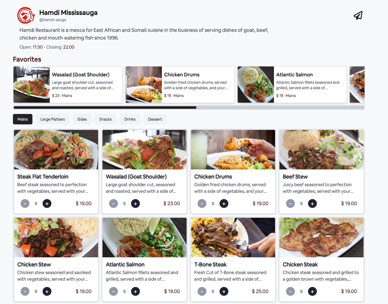The image size is (388, 304).
Task: Add one Atlantic Salmon using plus icon
Action: [135, 291]
